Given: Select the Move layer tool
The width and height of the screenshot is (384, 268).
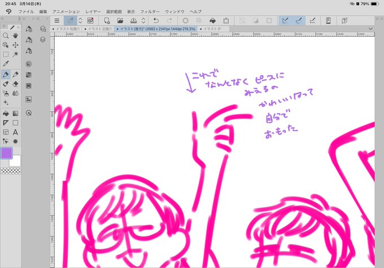Looking at the screenshot, I should click(x=15, y=45).
